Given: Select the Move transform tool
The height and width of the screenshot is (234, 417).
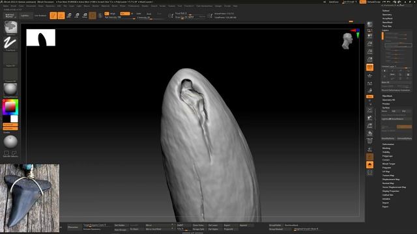Looking at the screenshot, I should point(69,16).
